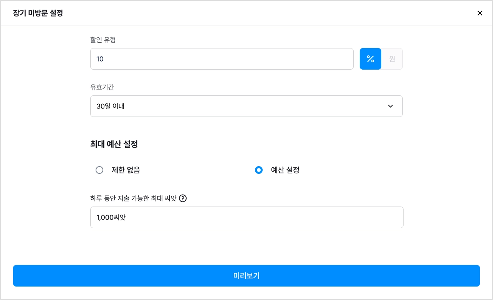This screenshot has height=300, width=493.
Task: Click the 하루 동안 지출 가능한 최대 씨앗 label
Action: (x=133, y=198)
